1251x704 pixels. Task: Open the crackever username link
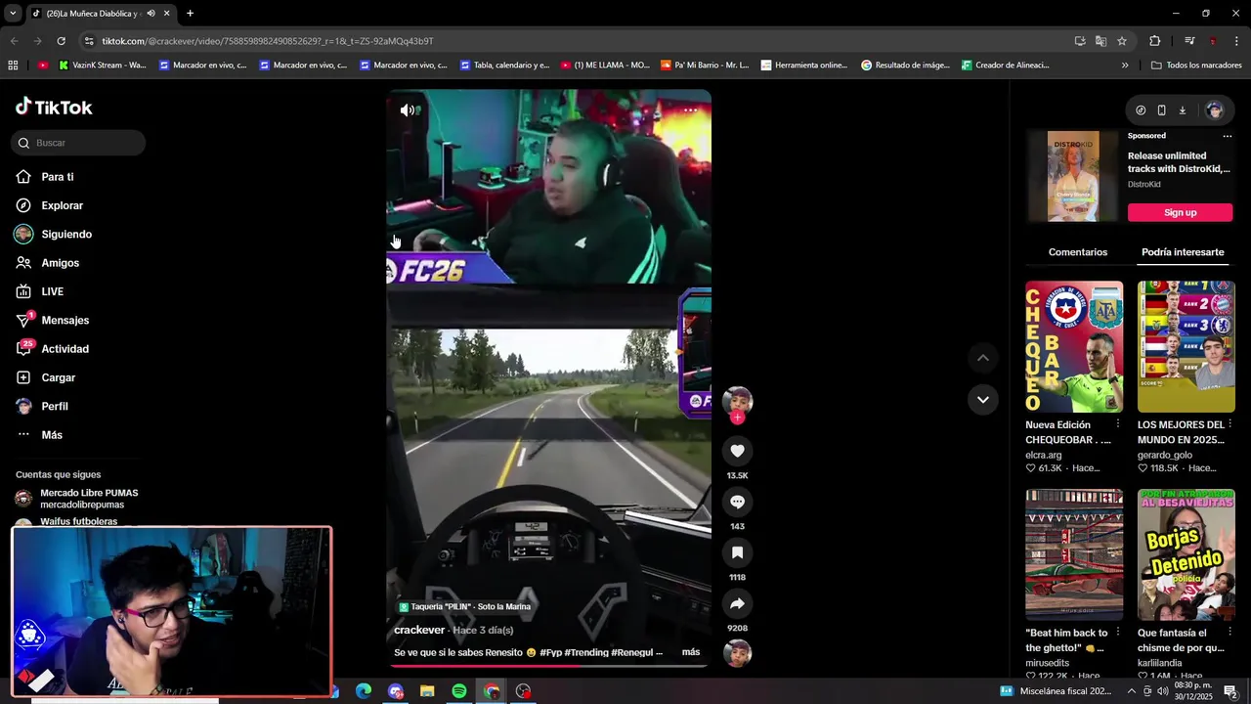click(x=419, y=631)
